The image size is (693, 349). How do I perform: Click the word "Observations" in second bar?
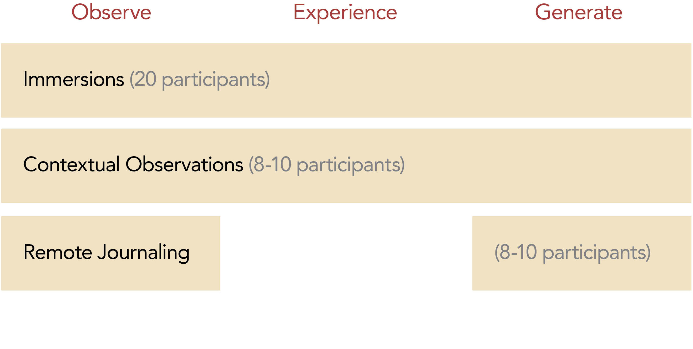(x=184, y=164)
